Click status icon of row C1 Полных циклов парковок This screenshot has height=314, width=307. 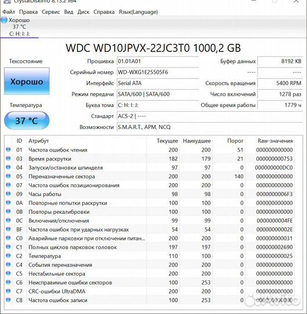pyautogui.click(x=8, y=247)
